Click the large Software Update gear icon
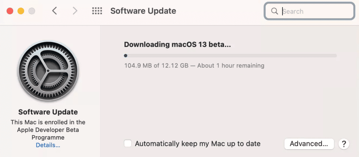 click(48, 71)
